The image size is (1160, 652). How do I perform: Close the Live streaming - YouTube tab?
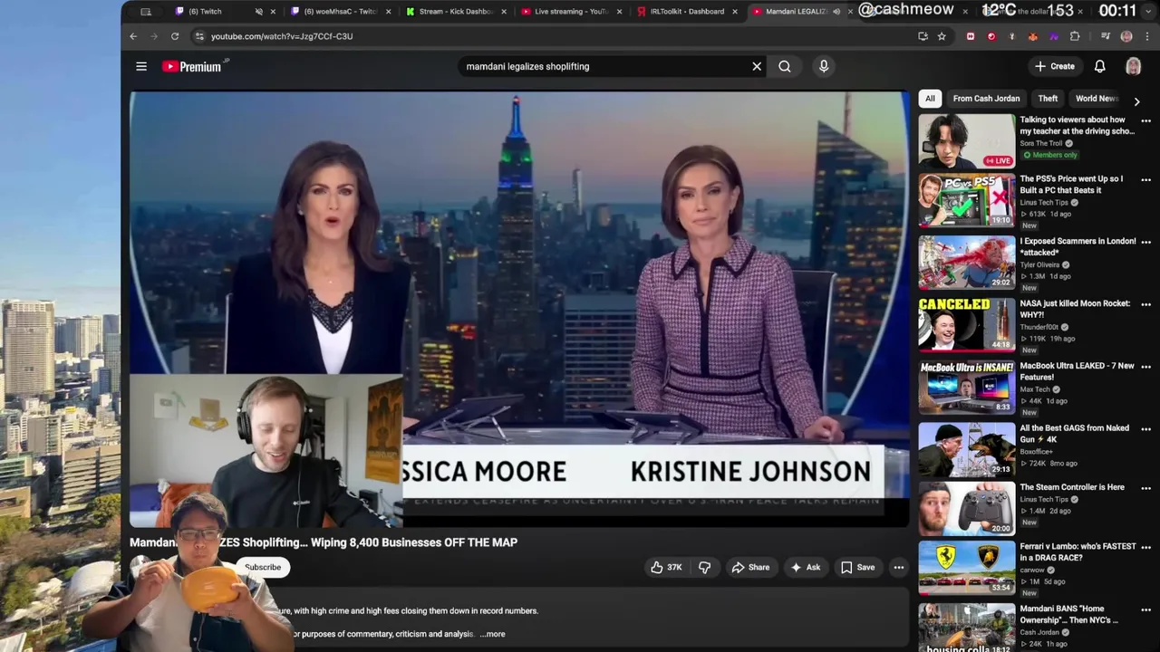coord(619,12)
